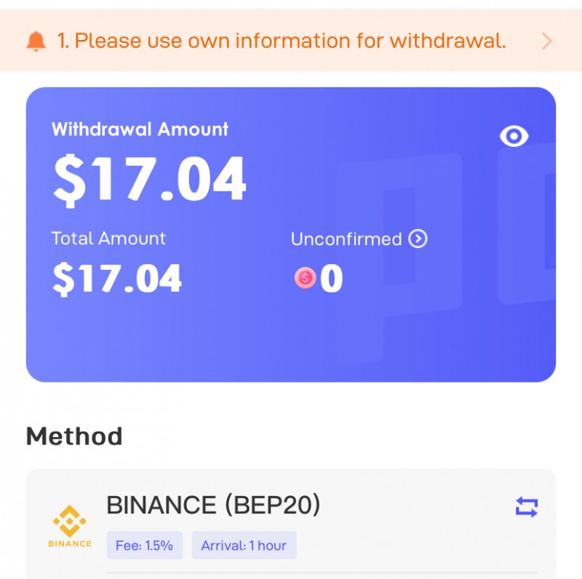Viewport: 582px width, 579px height.
Task: Click the orange notification bell icon
Action: click(36, 41)
